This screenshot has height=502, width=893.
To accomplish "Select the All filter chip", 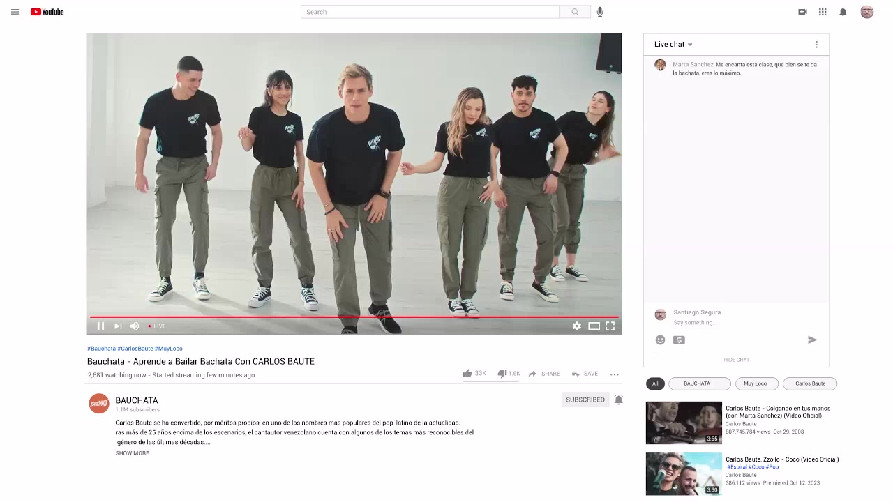I will tap(655, 383).
